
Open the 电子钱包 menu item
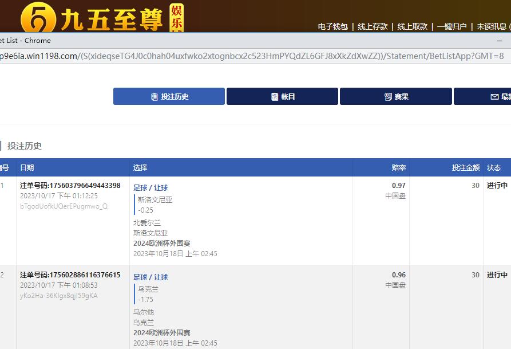[x=332, y=26]
